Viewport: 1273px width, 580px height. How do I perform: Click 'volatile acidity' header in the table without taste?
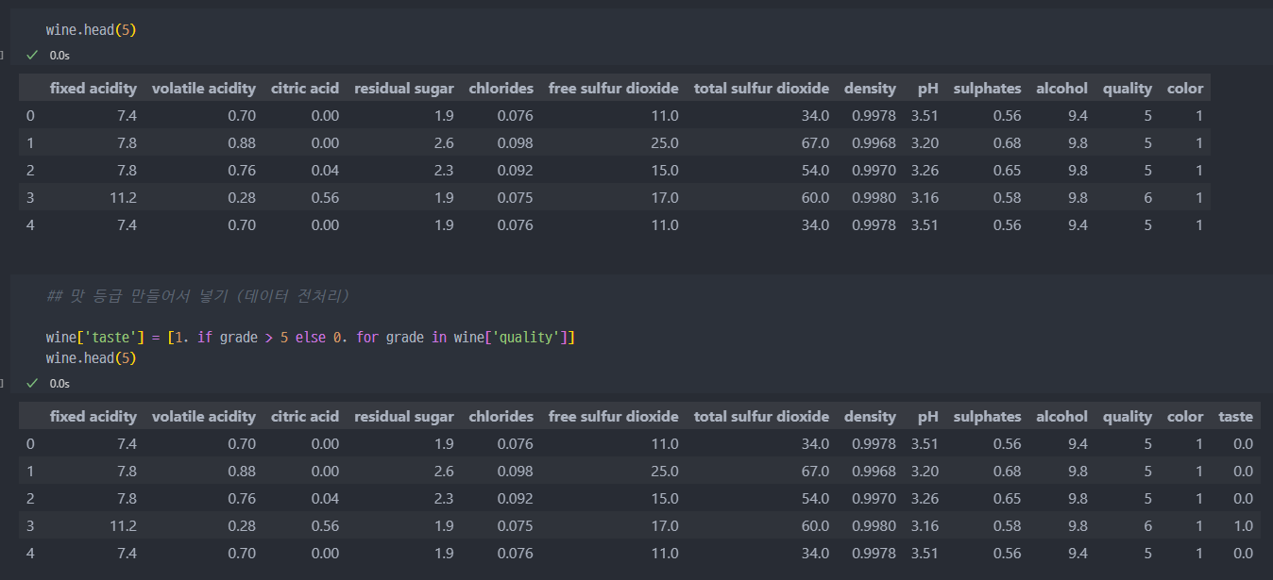tap(204, 89)
